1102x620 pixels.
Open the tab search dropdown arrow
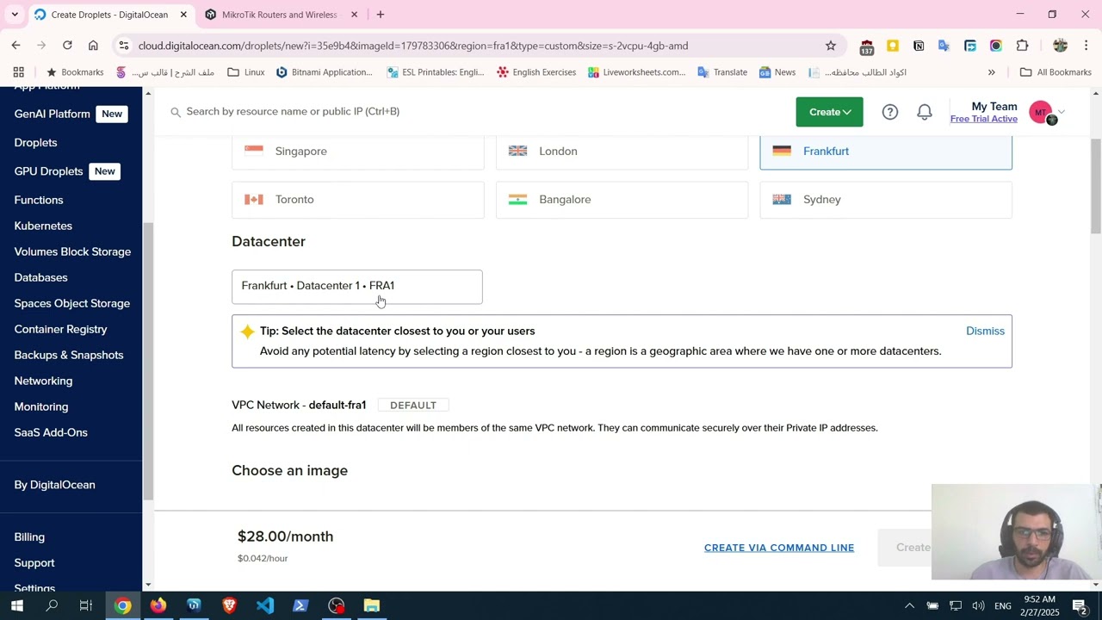(15, 15)
